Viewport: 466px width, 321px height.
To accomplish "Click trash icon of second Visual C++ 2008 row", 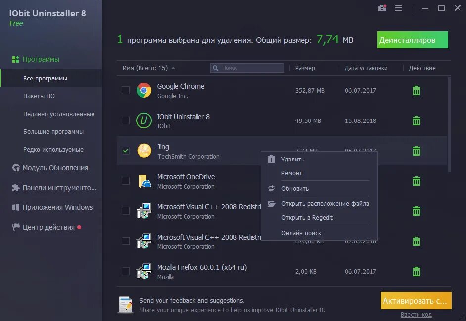I will click(x=417, y=241).
